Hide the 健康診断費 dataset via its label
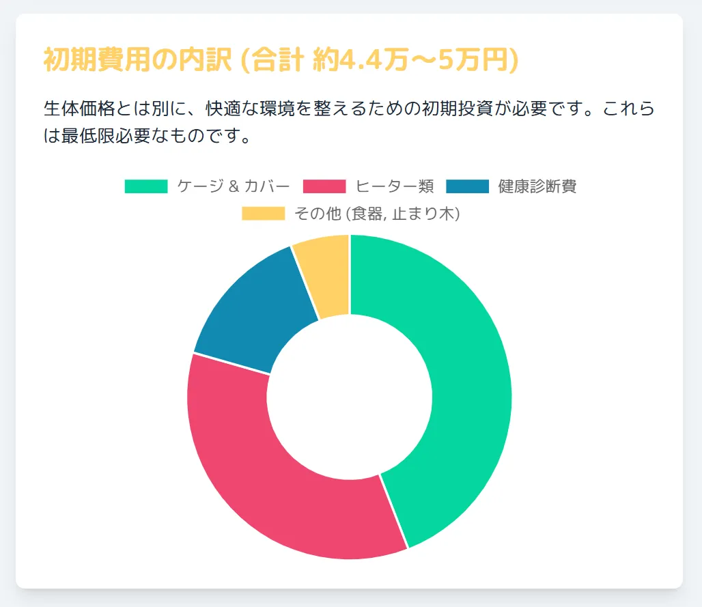The height and width of the screenshot is (607, 702). (x=537, y=186)
